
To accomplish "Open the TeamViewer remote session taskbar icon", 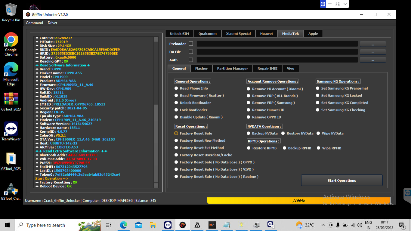I will click(x=270, y=225).
